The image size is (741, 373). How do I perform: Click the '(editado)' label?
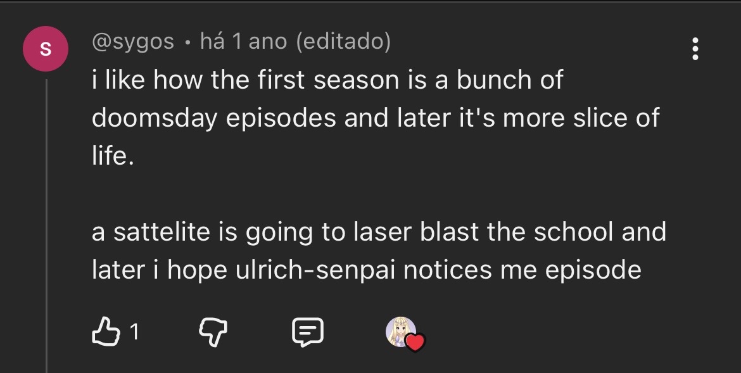(343, 42)
